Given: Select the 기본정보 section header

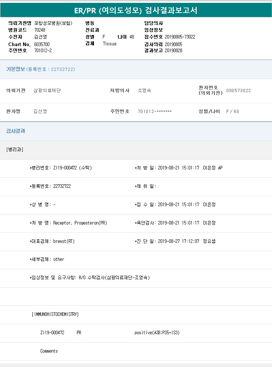Looking at the screenshot, I should tap(15, 69).
